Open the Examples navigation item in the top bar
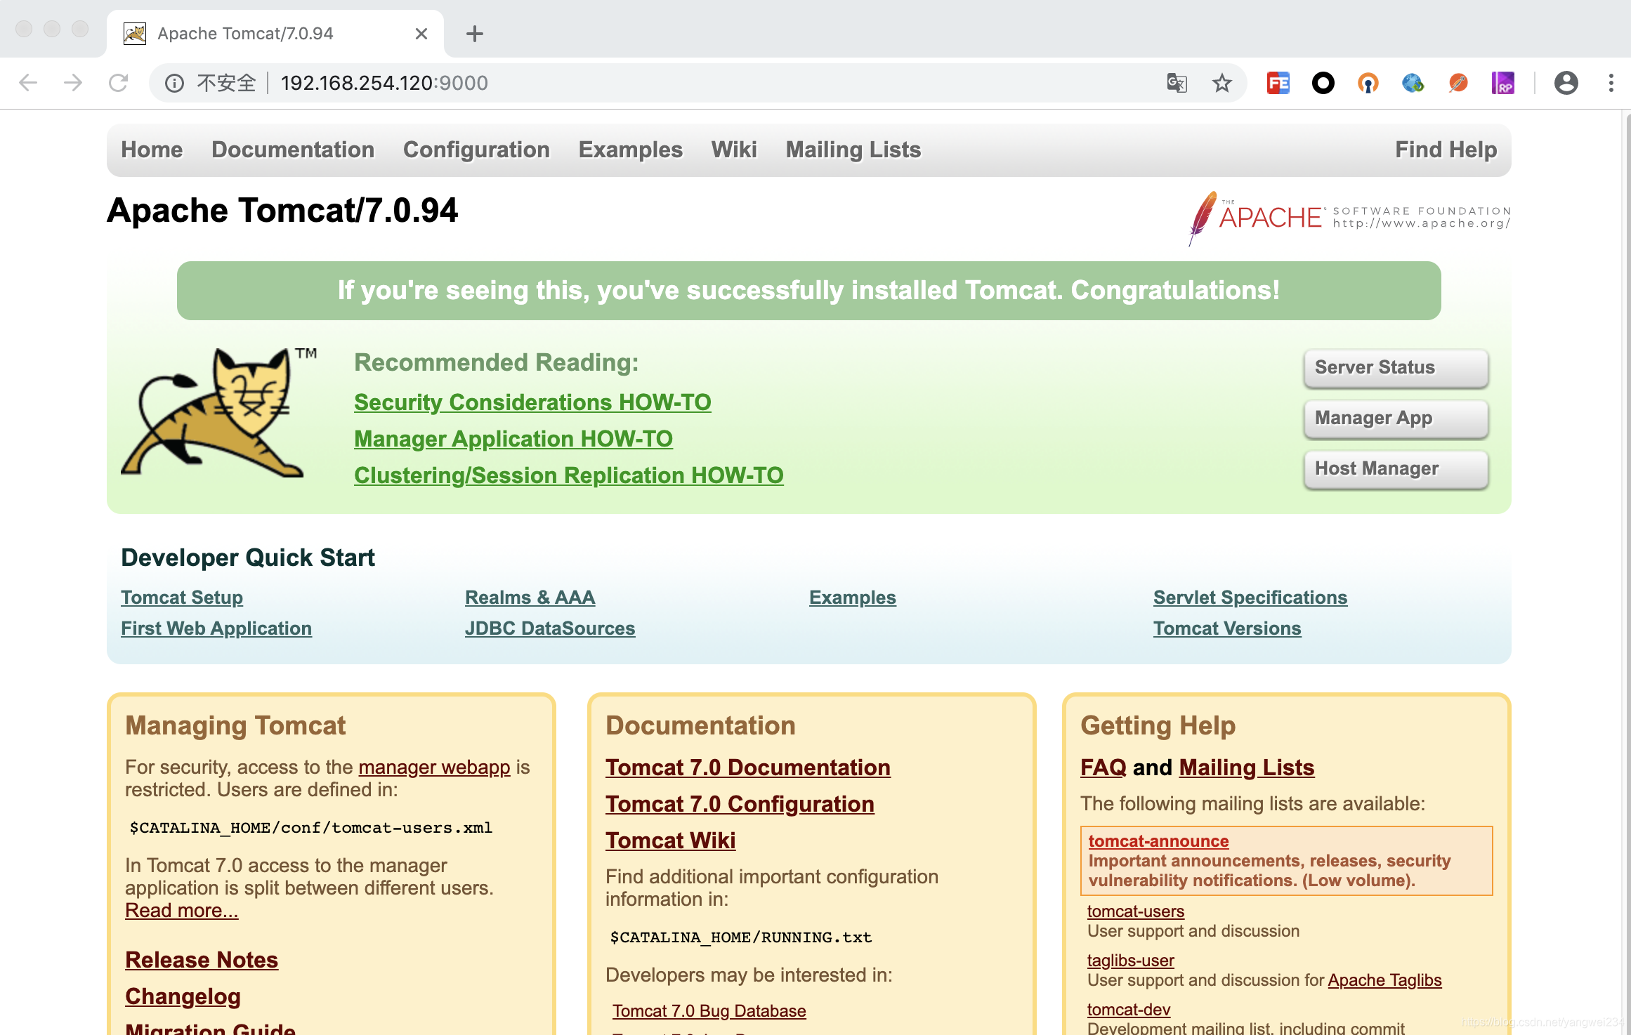Viewport: 1631px width, 1035px height. click(x=631, y=150)
